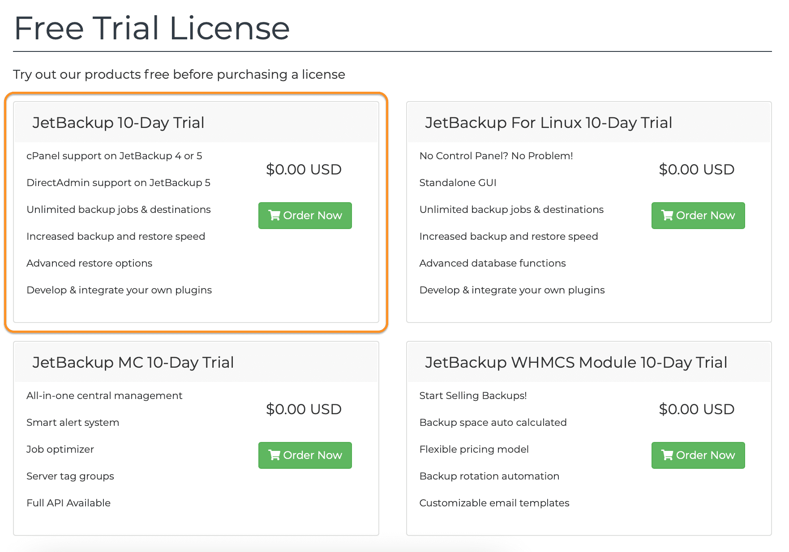The width and height of the screenshot is (789, 552).
Task: Select the Flexible pricing model feature line
Action: coord(474,449)
